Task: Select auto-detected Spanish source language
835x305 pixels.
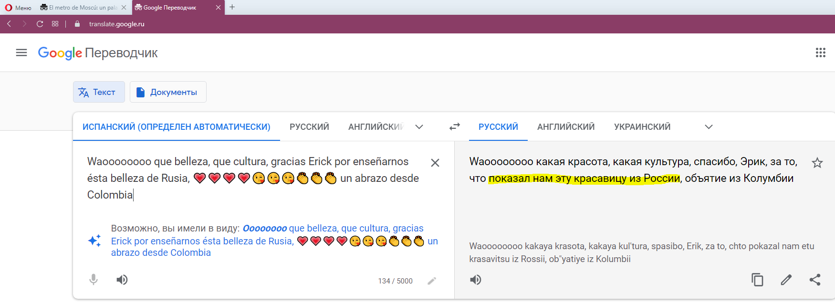Action: 177,127
